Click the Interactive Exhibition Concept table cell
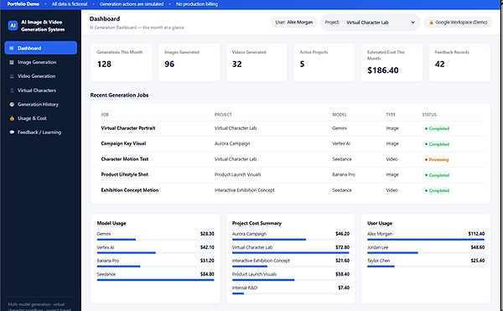 (245, 190)
